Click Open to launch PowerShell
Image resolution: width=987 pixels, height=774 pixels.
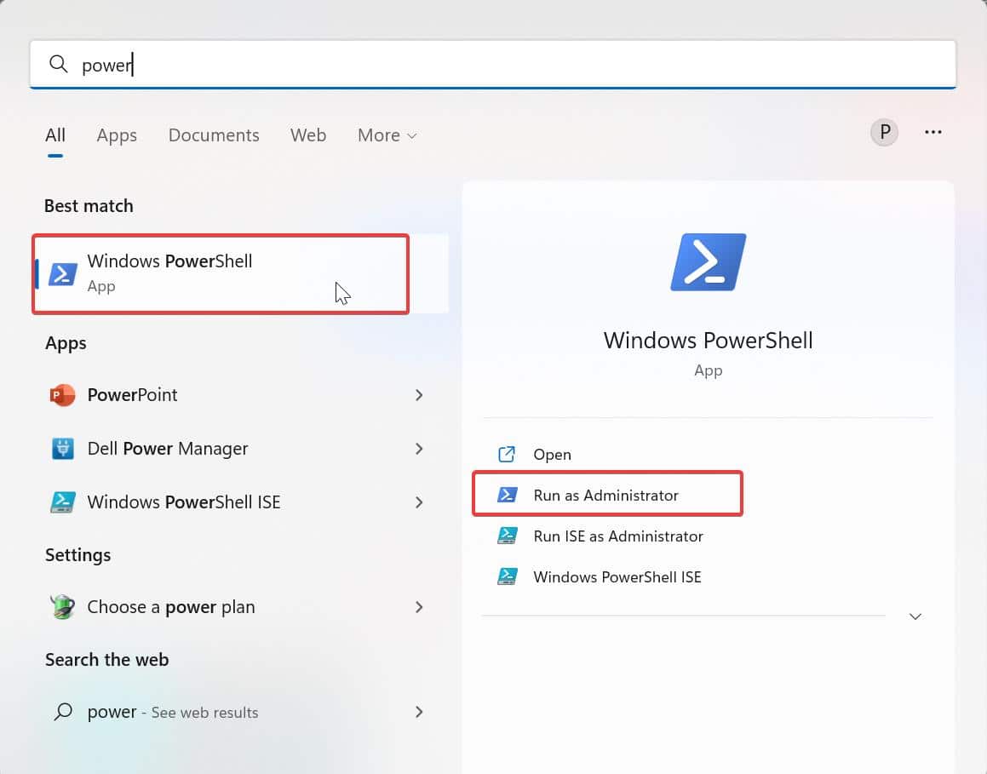pos(553,454)
